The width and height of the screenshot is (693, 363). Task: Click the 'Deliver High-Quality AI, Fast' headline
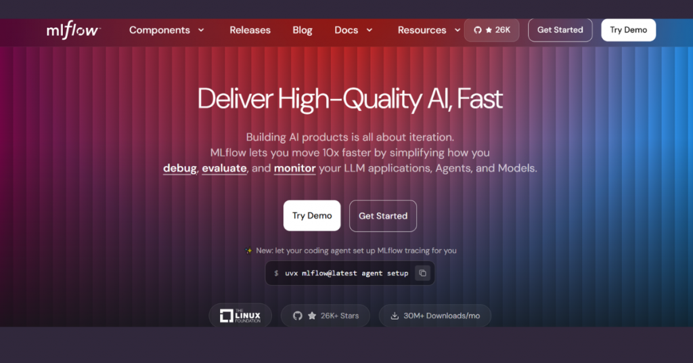[350, 99]
